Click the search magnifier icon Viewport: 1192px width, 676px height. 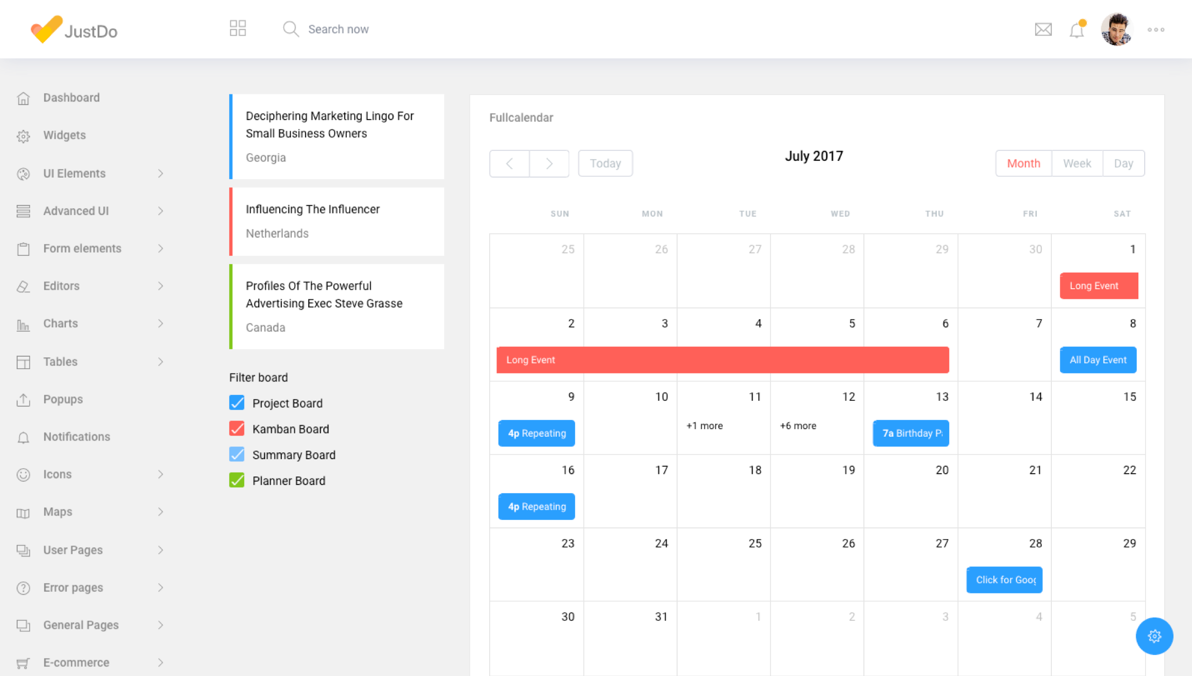[x=290, y=29]
